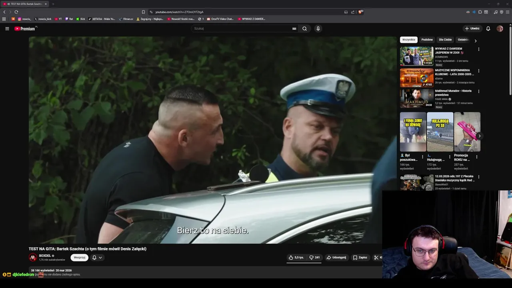The width and height of the screenshot is (512, 288).
Task: Open options for the Był poszukiwany short
Action: [x=422, y=157]
